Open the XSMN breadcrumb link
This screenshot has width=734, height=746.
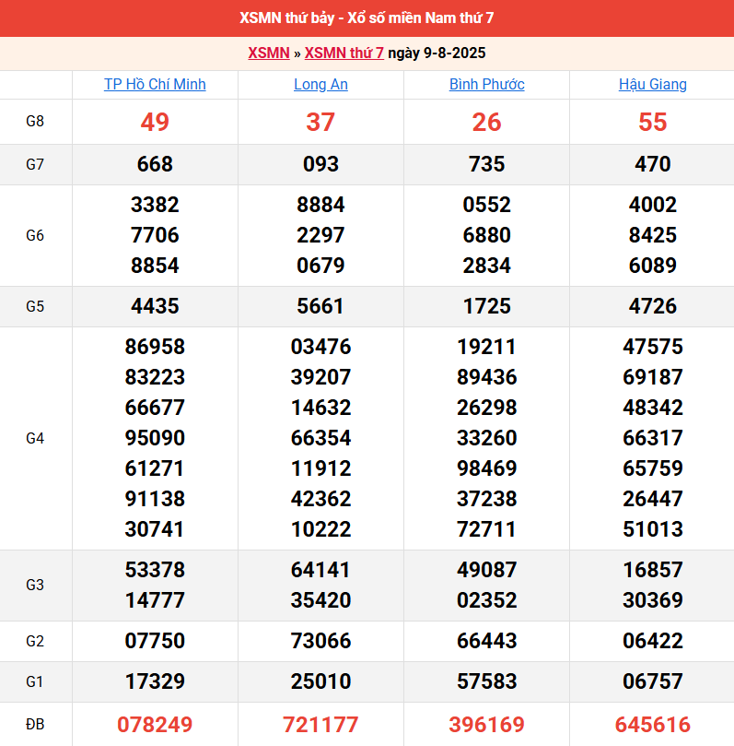pyautogui.click(x=269, y=53)
